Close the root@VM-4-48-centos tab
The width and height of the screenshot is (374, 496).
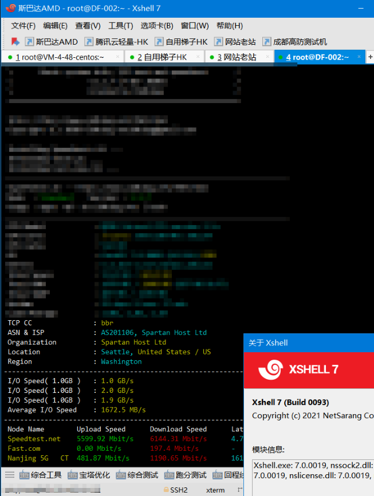118,57
